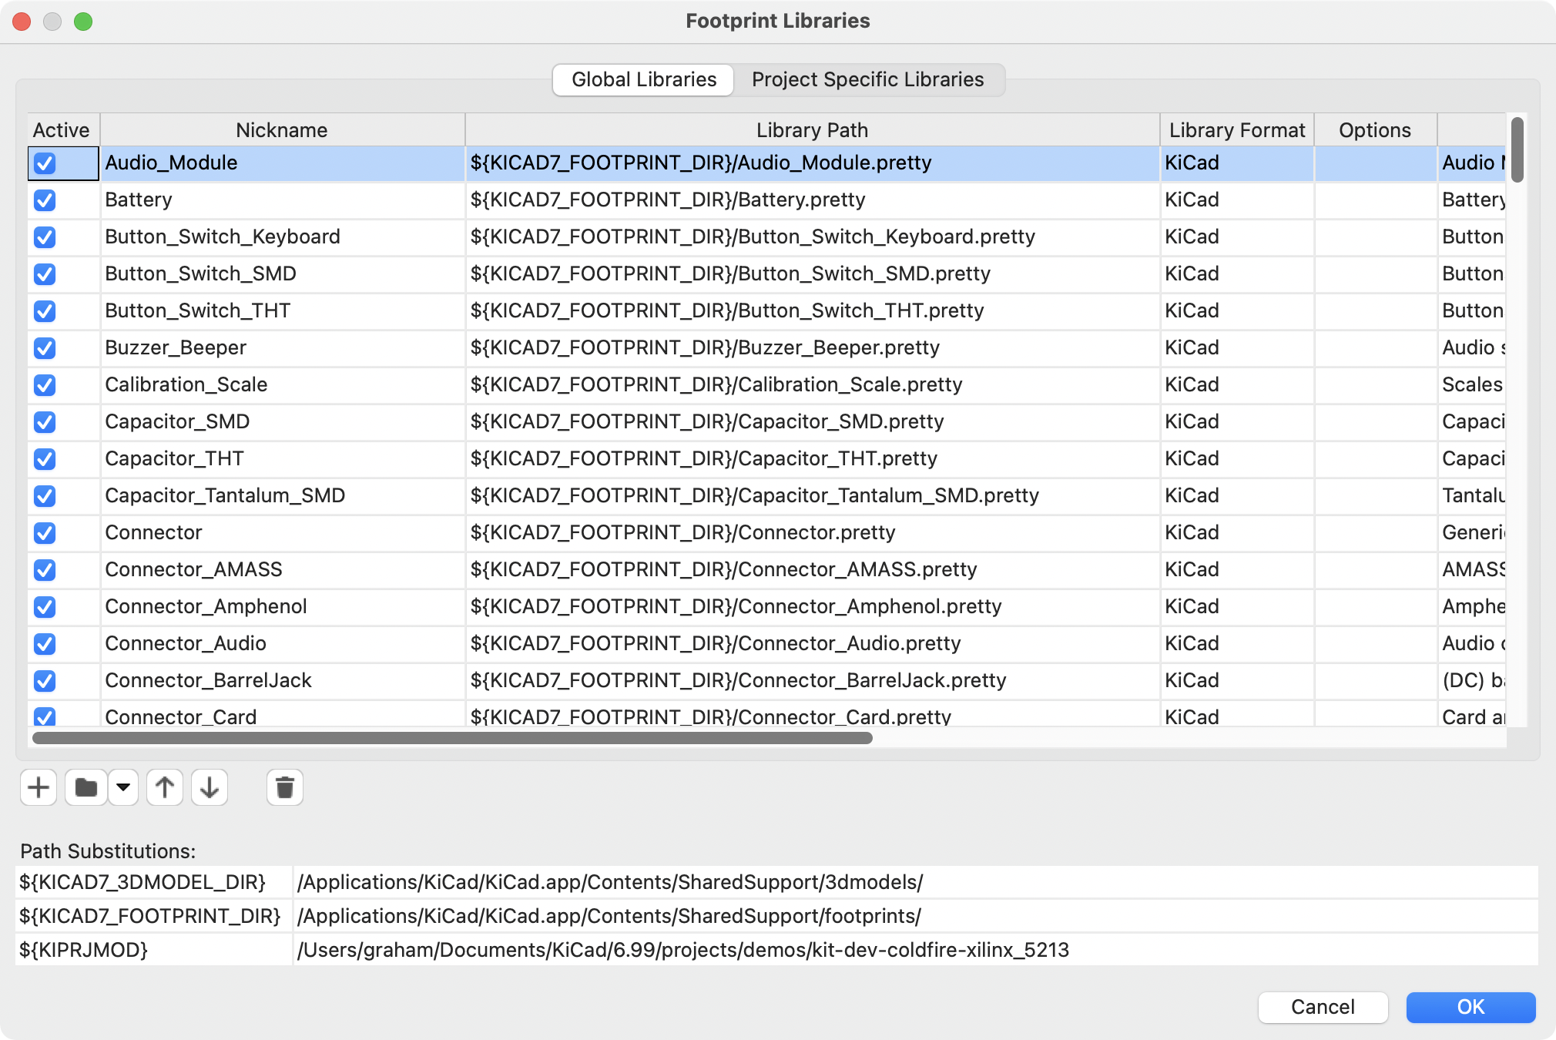Toggle the Button_Switch_THT active checkbox

point(45,311)
